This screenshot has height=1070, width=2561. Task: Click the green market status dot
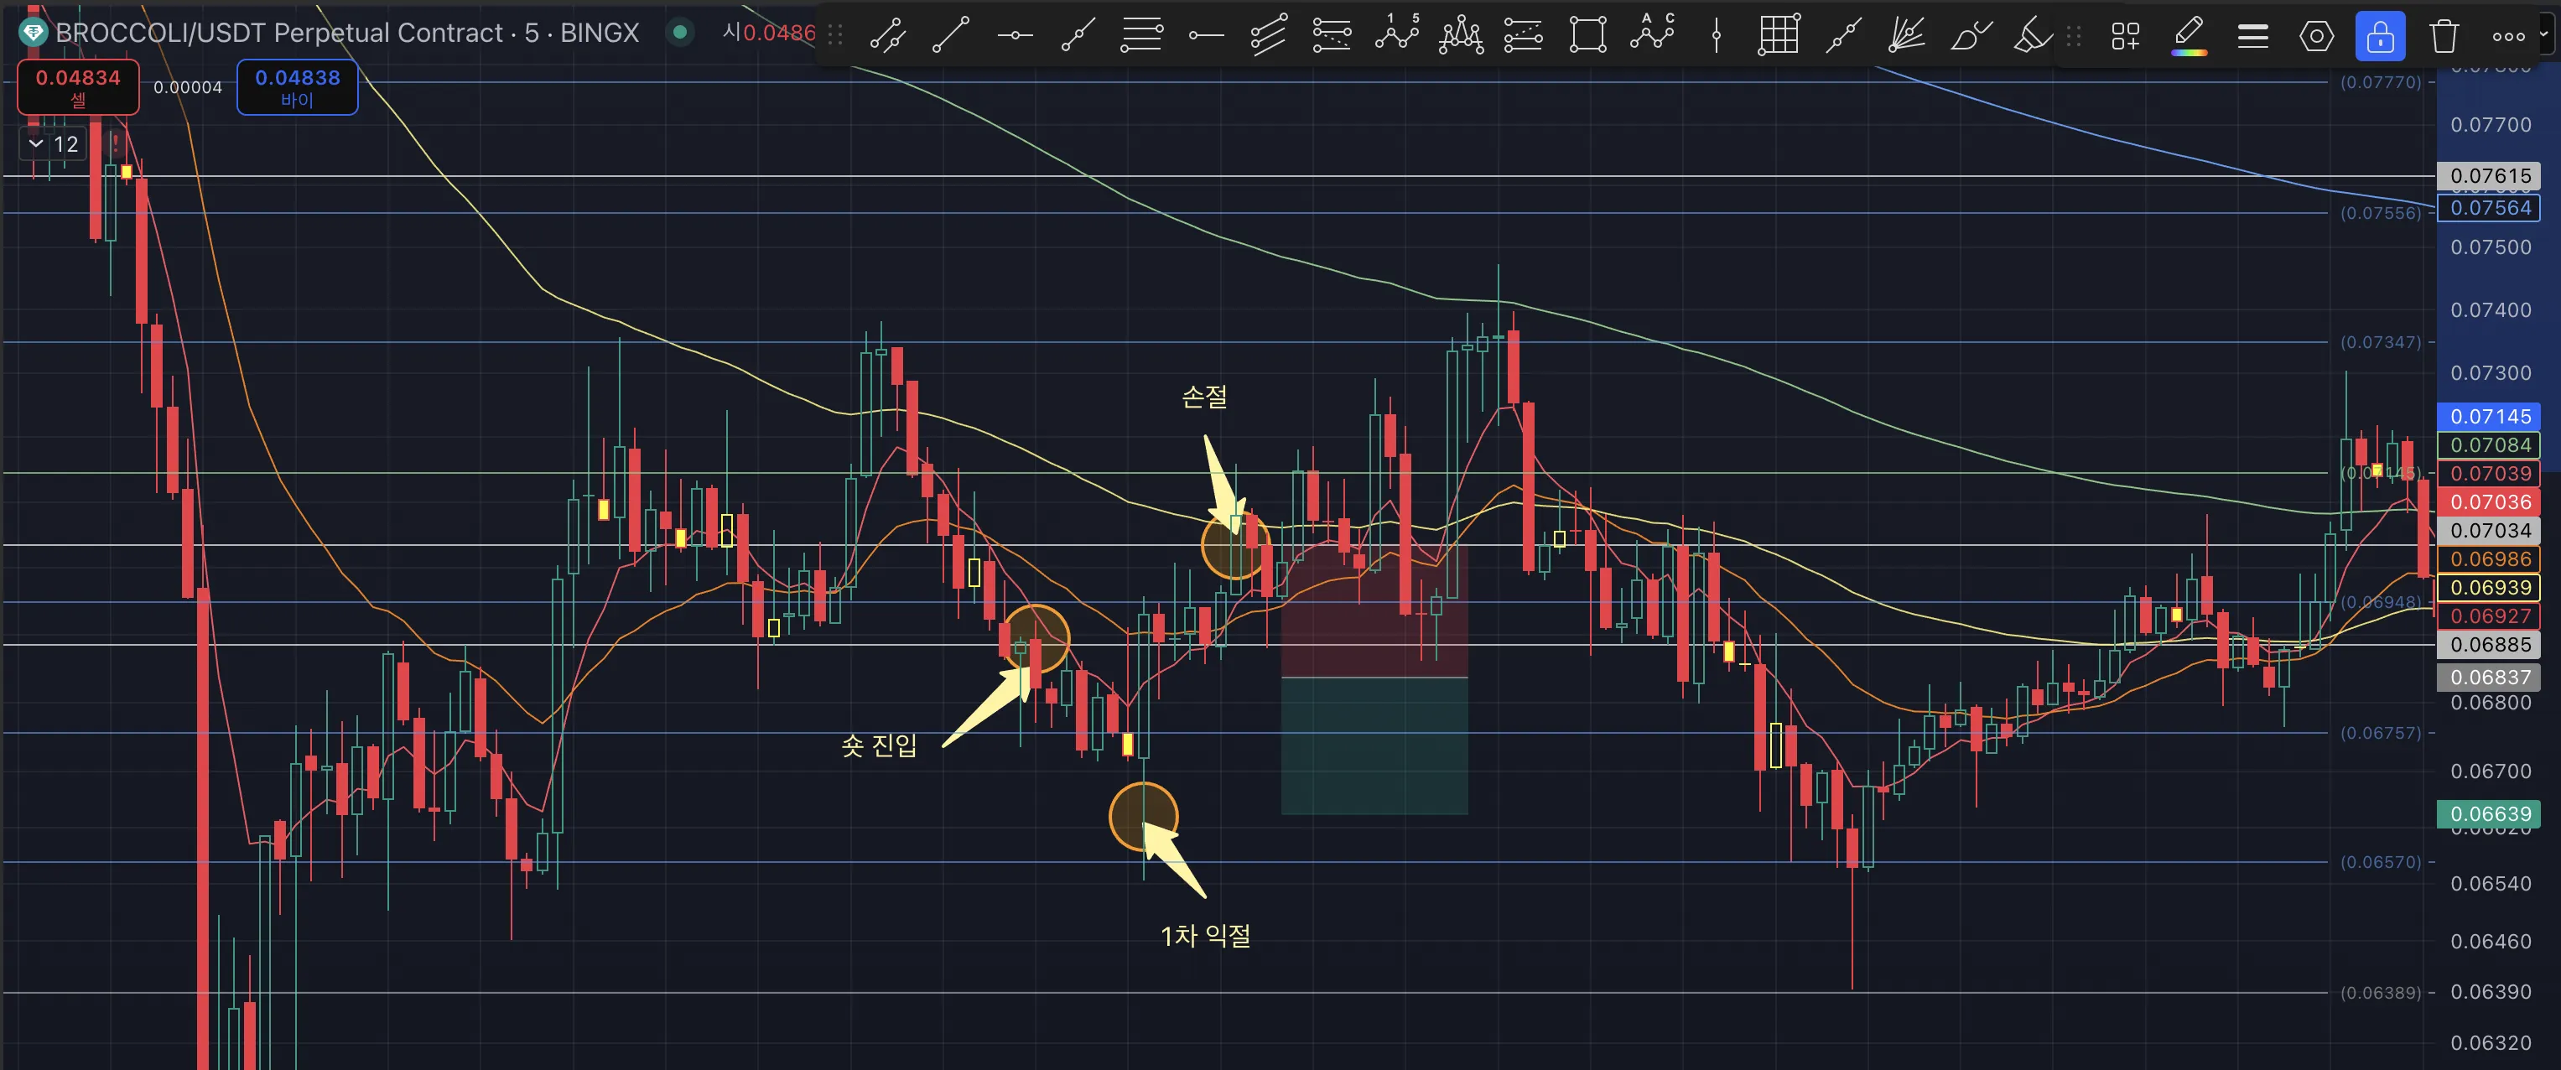[x=680, y=32]
